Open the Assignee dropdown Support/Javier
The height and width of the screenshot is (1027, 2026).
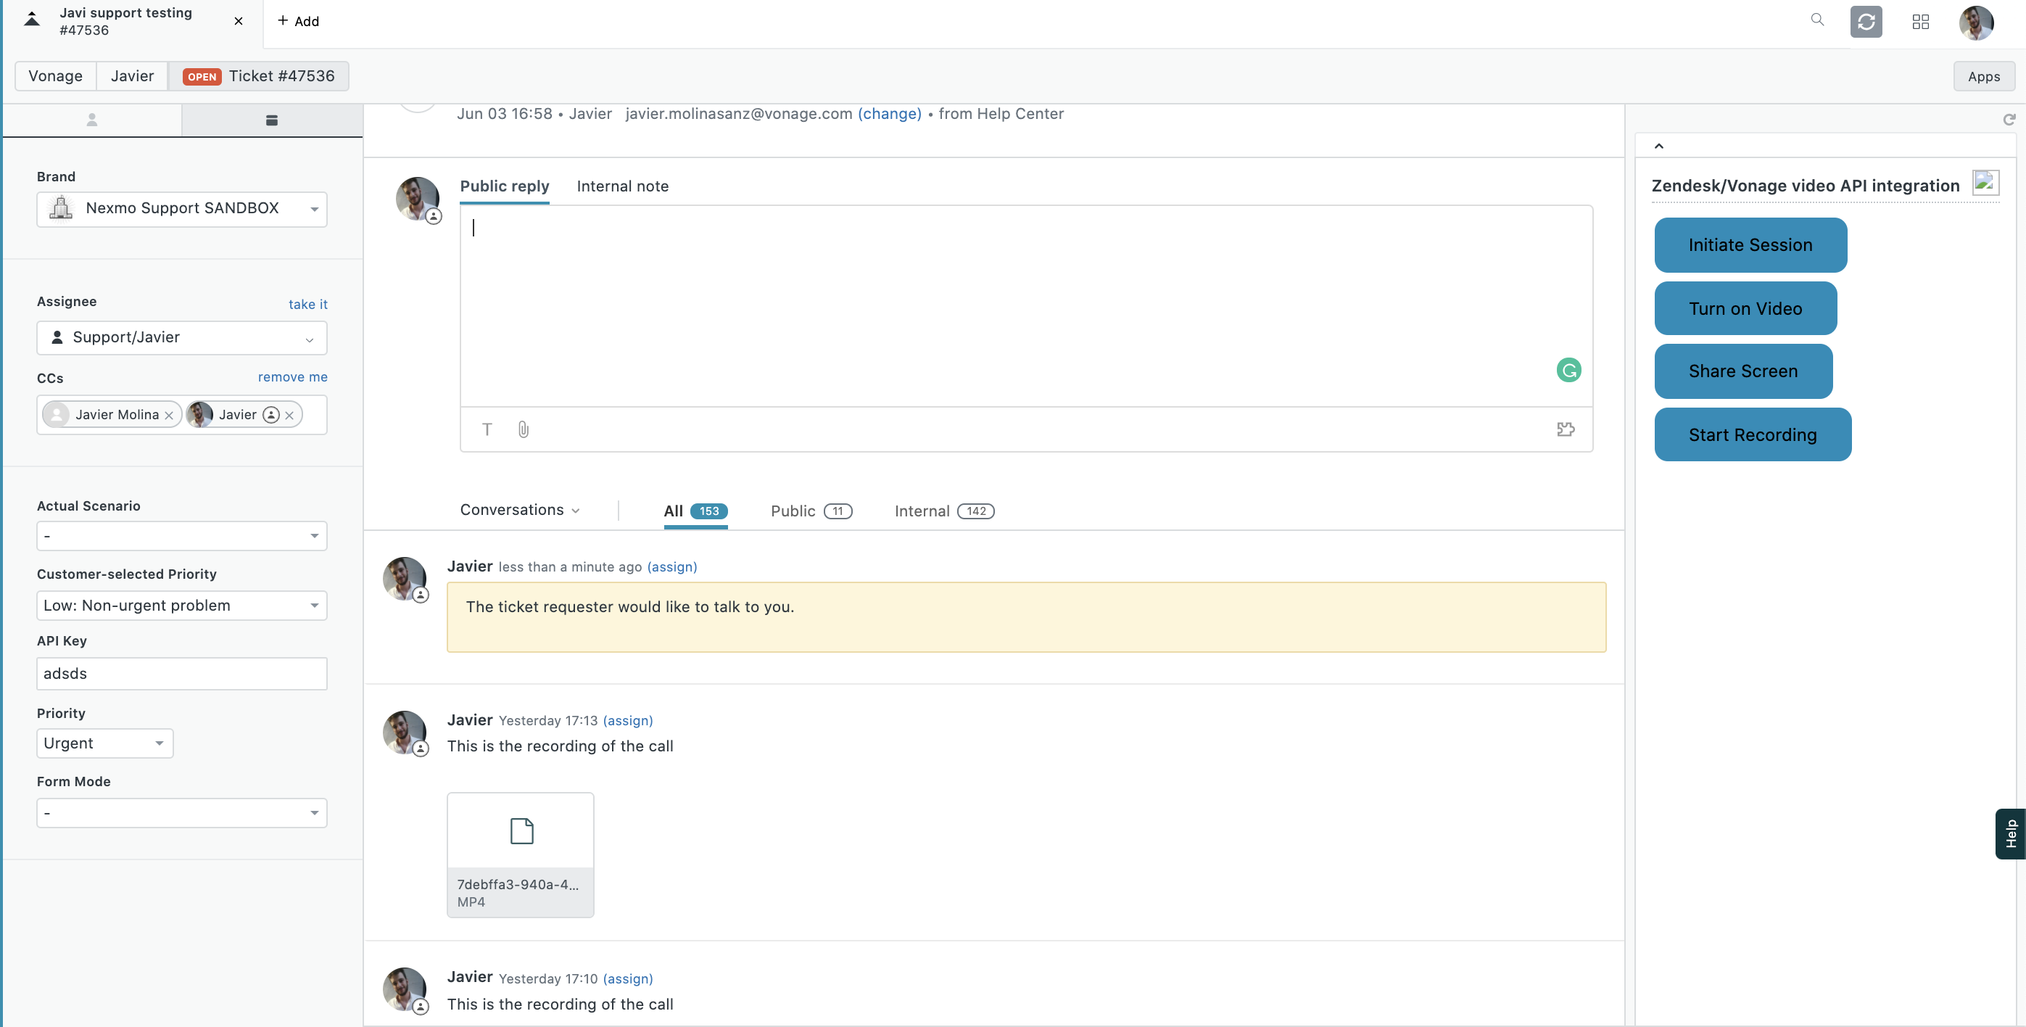tap(182, 338)
